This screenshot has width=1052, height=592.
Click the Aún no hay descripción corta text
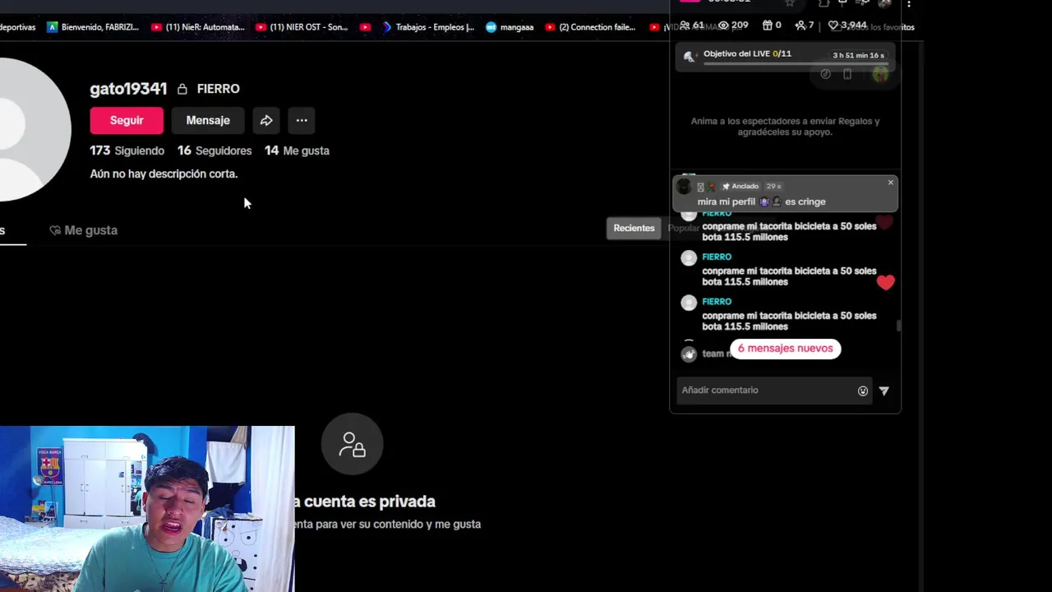164,173
